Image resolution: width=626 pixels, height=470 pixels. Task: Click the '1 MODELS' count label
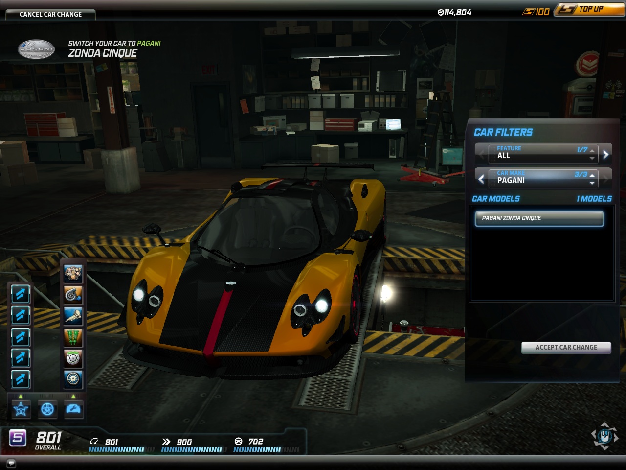(x=594, y=199)
